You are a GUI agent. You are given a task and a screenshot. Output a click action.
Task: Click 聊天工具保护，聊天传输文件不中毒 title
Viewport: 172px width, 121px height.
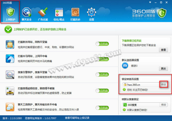point(37,104)
